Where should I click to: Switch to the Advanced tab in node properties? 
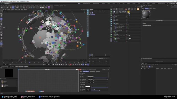(x=98, y=71)
